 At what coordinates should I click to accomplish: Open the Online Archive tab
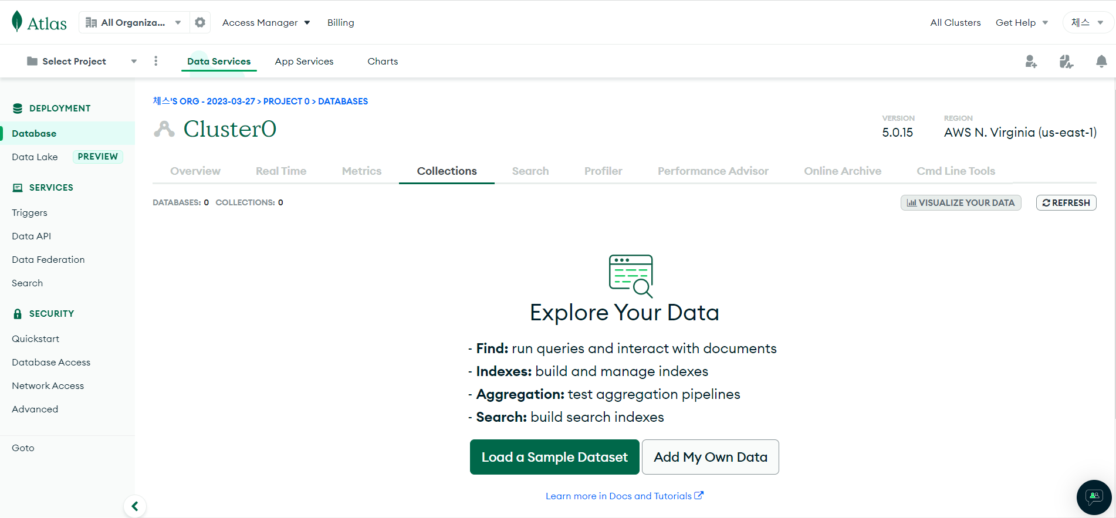coord(843,171)
